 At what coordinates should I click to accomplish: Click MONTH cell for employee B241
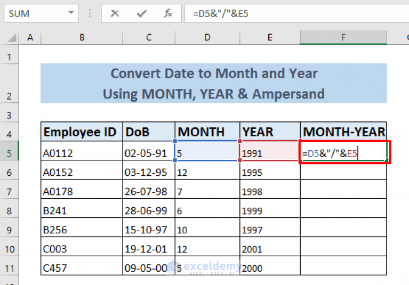[x=207, y=208]
